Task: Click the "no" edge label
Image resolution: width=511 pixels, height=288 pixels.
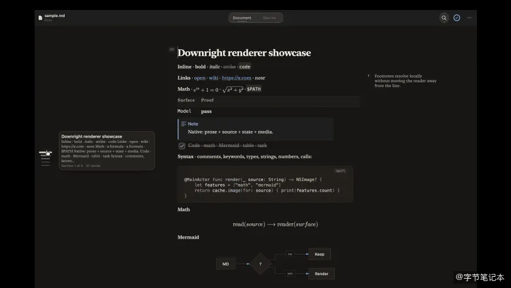Action: click(x=290, y=254)
